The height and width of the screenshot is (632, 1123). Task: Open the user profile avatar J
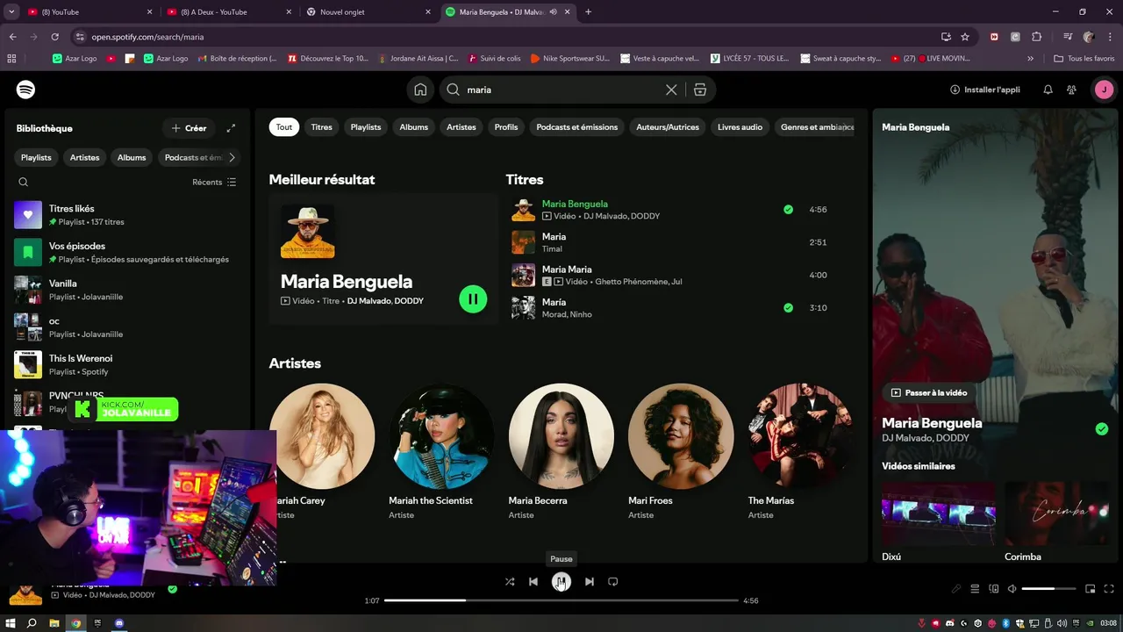(1104, 90)
